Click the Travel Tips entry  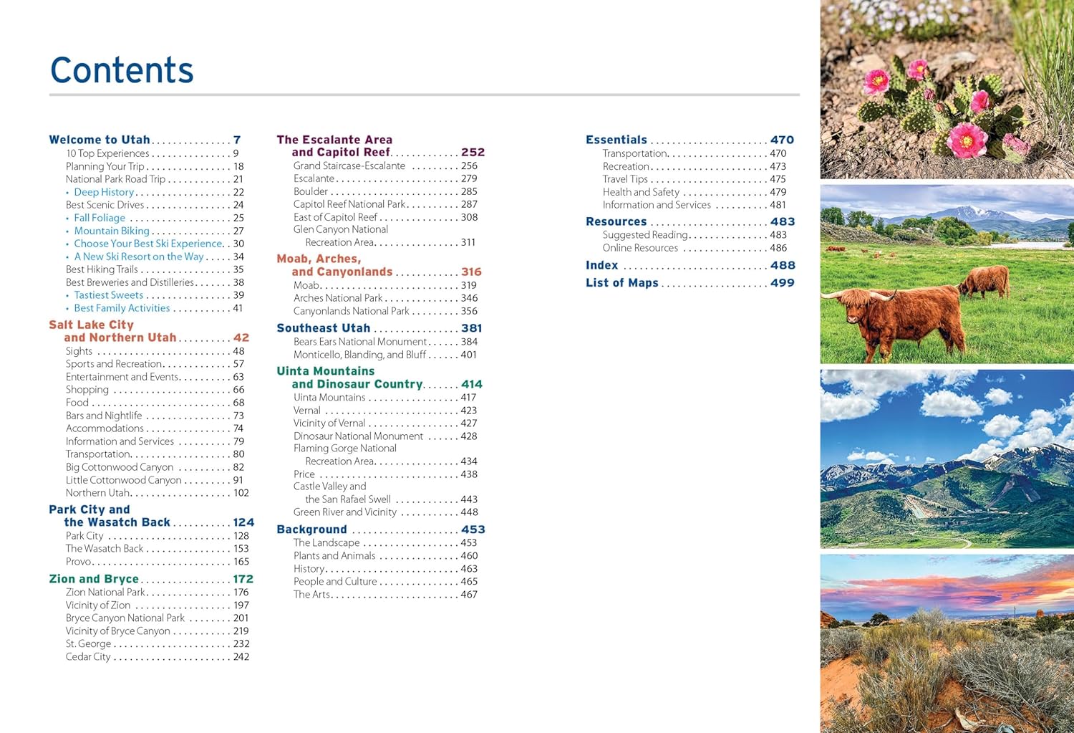tap(625, 179)
